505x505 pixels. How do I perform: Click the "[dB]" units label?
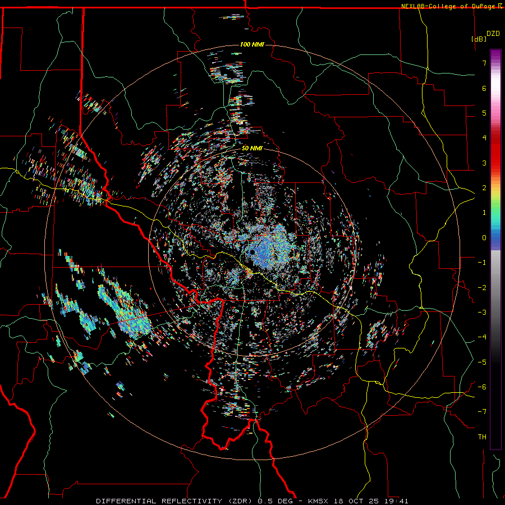pyautogui.click(x=479, y=39)
